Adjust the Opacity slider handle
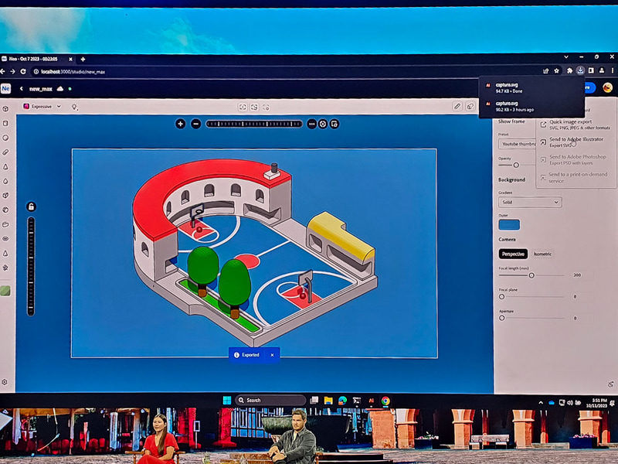This screenshot has width=618, height=464. pos(516,165)
